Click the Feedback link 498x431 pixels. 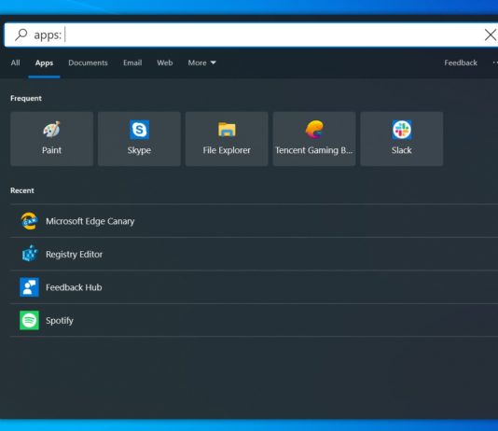461,63
